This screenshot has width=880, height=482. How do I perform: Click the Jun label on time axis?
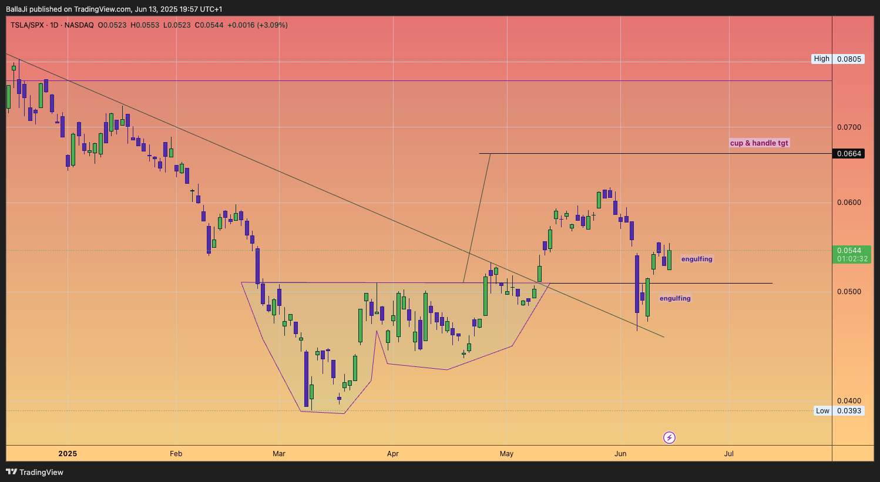(620, 454)
